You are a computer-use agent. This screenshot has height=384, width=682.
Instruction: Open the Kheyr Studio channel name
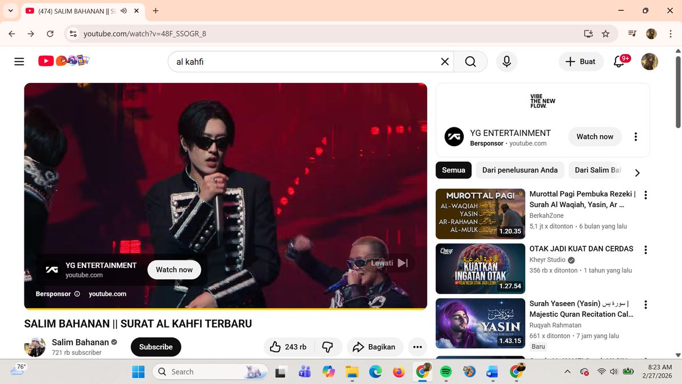click(547, 260)
